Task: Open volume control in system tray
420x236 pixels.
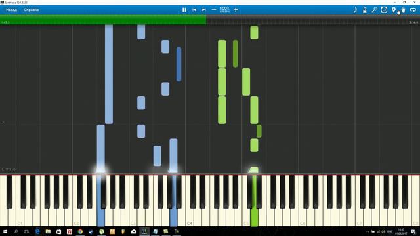Action: tap(383, 231)
